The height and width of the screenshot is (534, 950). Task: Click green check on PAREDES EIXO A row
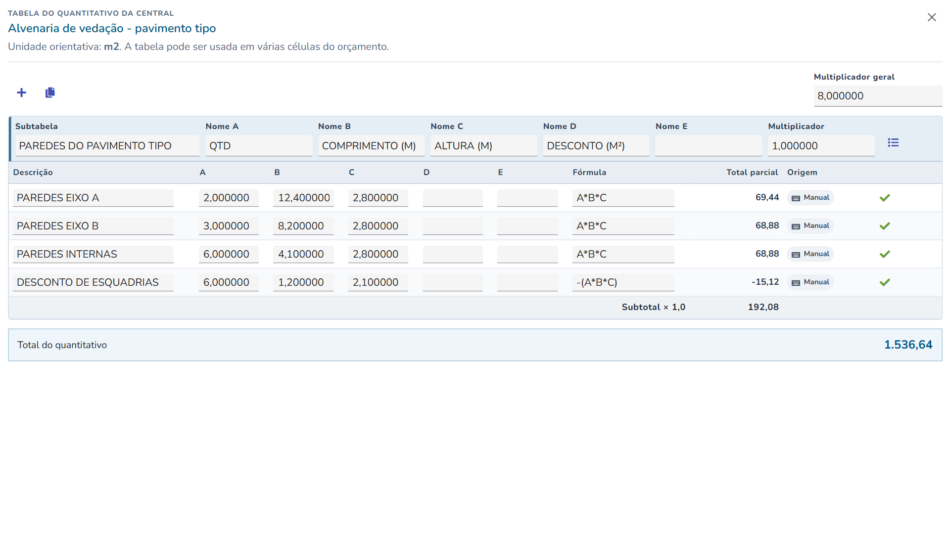coord(885,198)
